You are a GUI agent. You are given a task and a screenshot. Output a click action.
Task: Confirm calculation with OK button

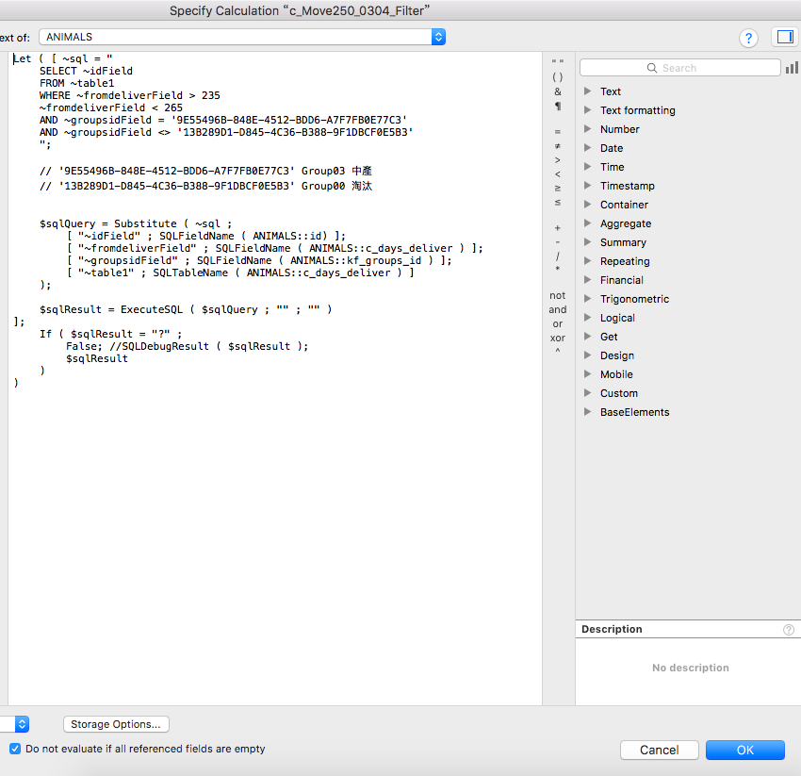coord(744,750)
